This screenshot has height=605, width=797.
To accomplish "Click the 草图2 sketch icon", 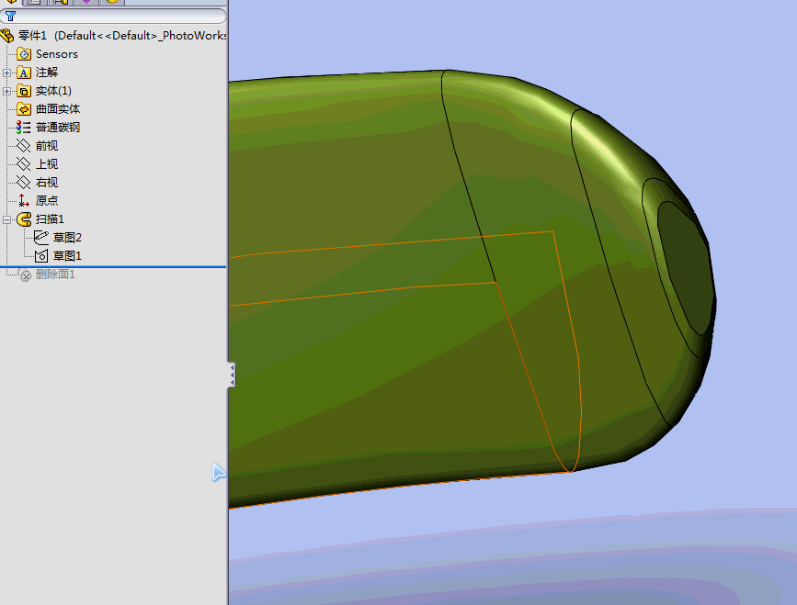I will pos(41,237).
